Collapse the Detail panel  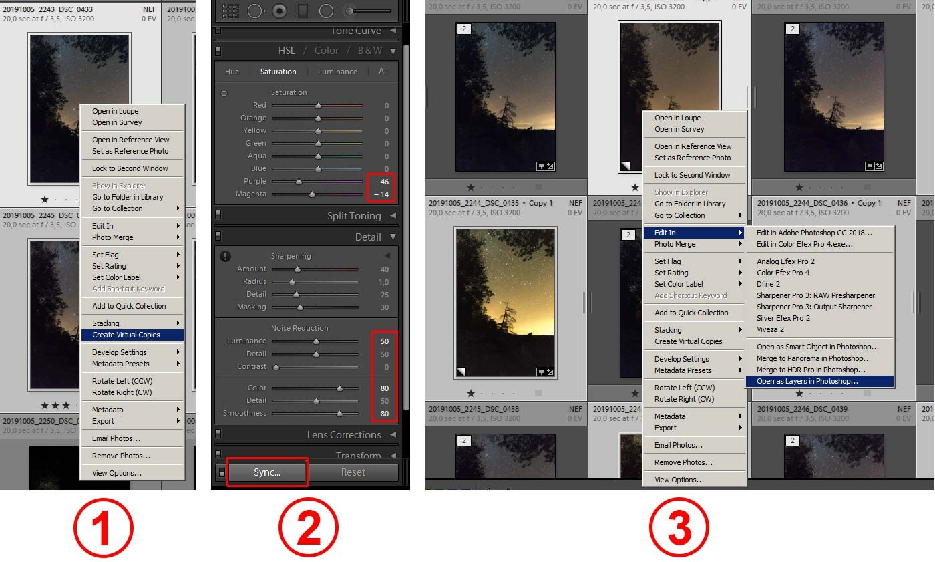point(393,236)
